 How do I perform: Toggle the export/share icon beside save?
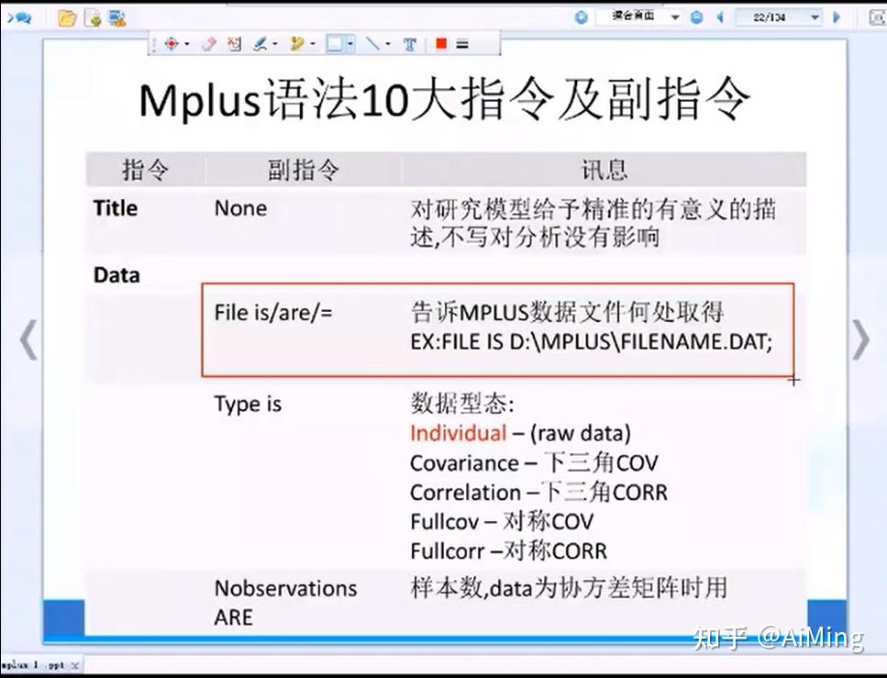(x=115, y=16)
